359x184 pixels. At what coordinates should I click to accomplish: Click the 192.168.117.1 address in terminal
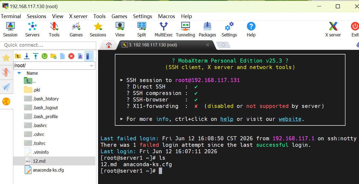coord(293,138)
